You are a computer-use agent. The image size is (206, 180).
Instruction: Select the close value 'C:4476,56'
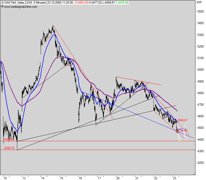[x=122, y=3]
